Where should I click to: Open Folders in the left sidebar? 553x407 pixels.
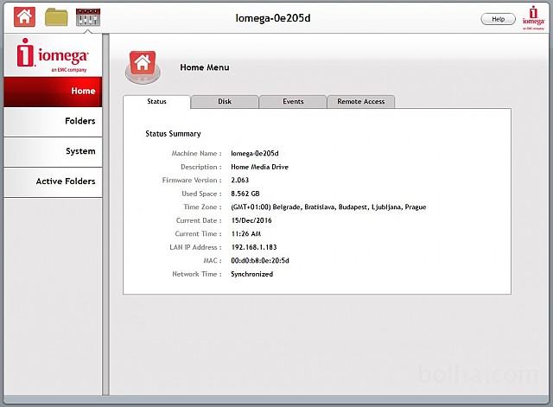(53, 121)
